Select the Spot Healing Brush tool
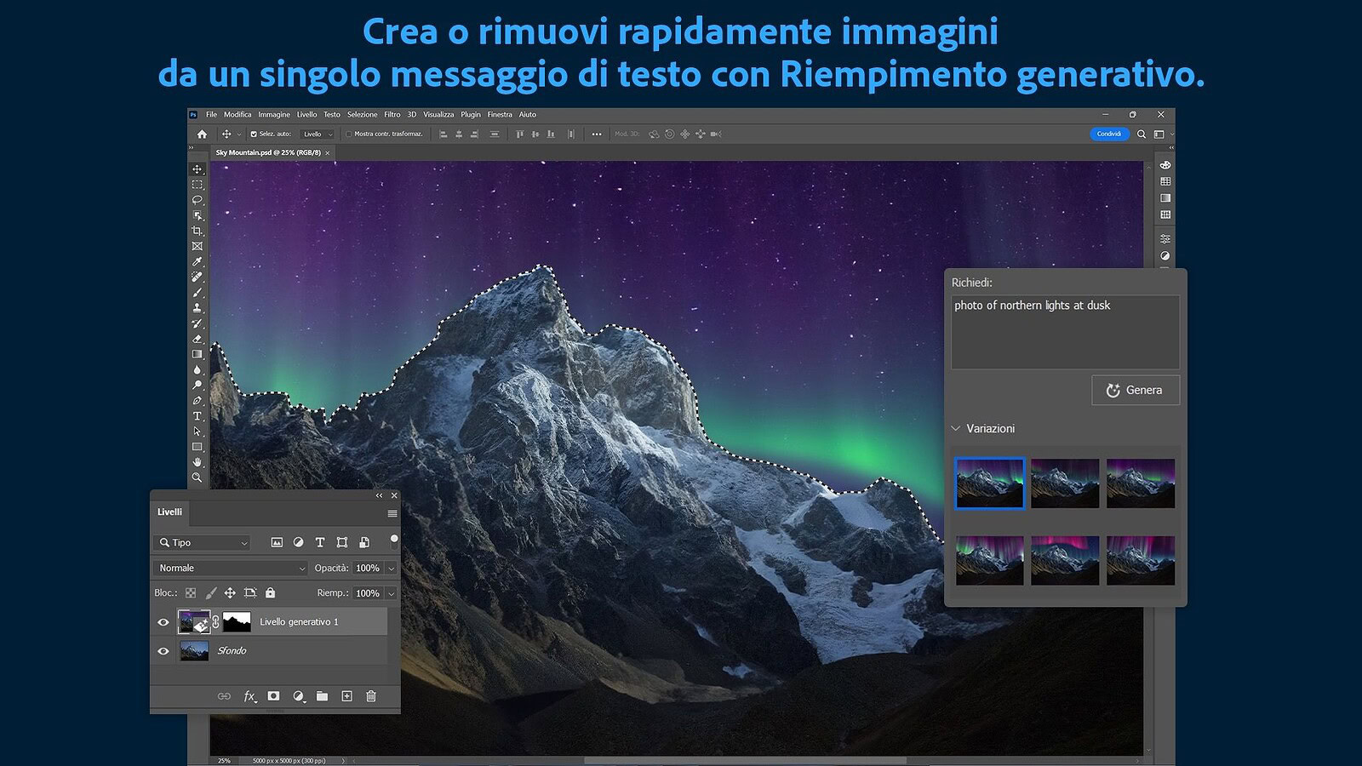The width and height of the screenshot is (1362, 766). click(x=197, y=277)
